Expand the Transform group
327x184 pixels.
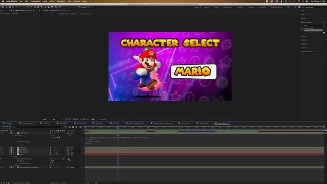click(x=12, y=165)
